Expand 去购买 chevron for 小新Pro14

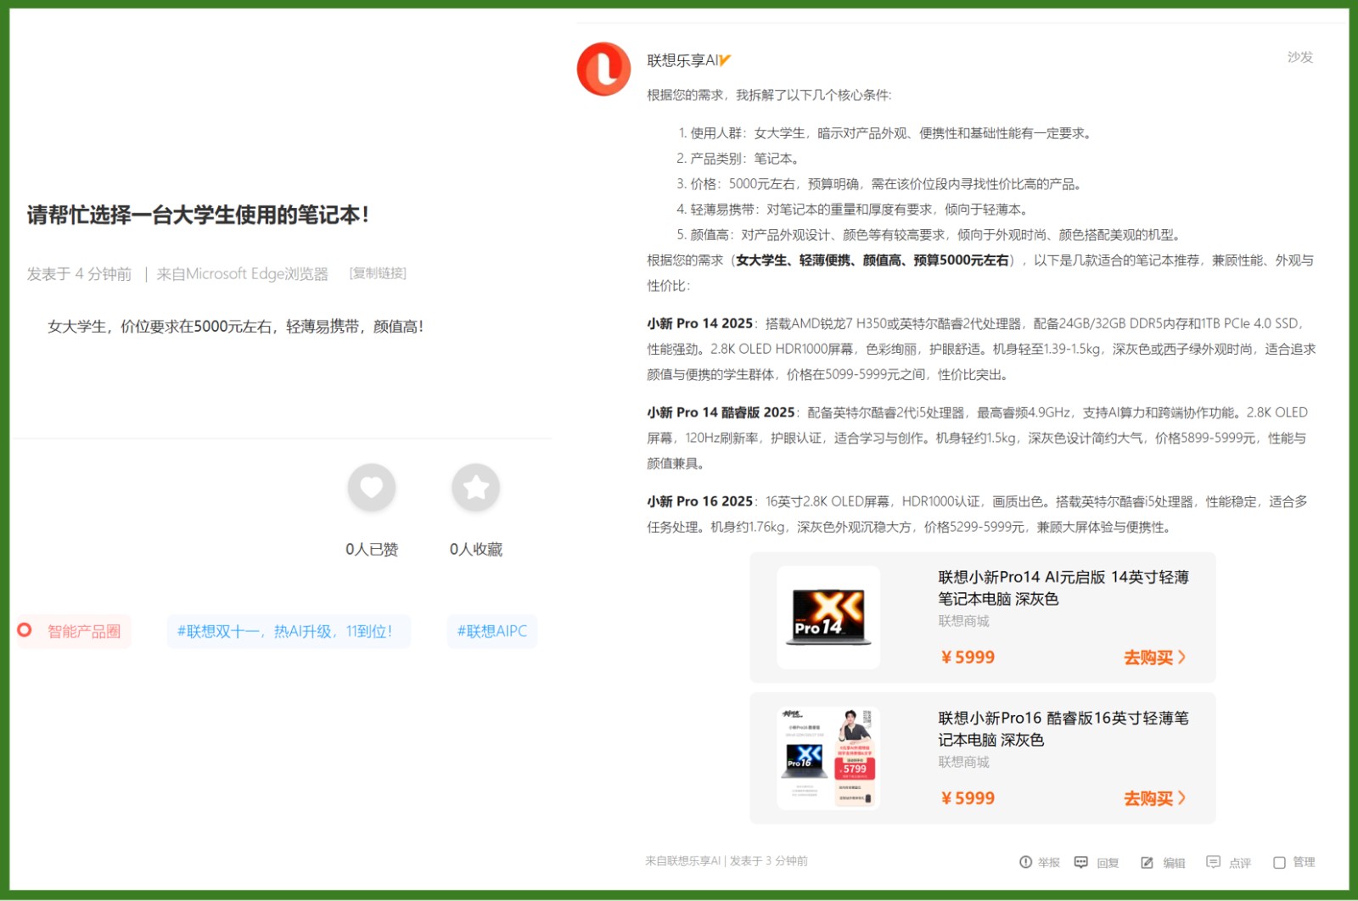[1181, 658]
